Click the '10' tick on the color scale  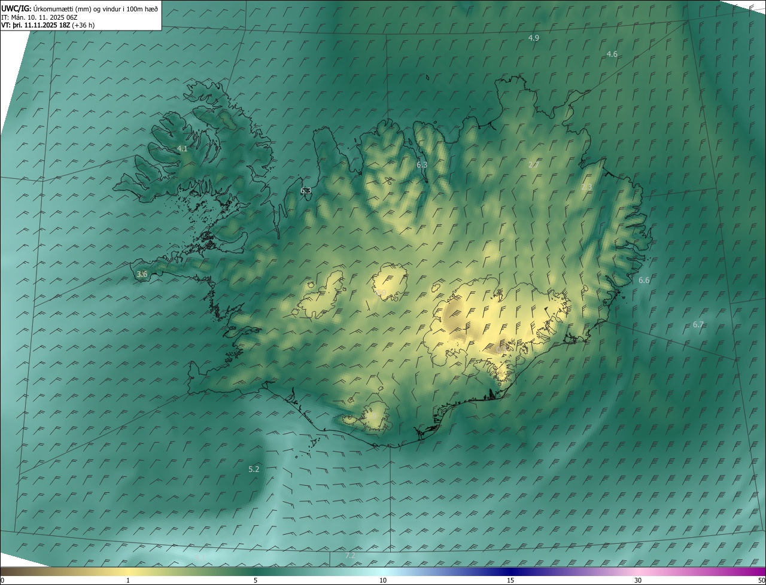pyautogui.click(x=383, y=580)
